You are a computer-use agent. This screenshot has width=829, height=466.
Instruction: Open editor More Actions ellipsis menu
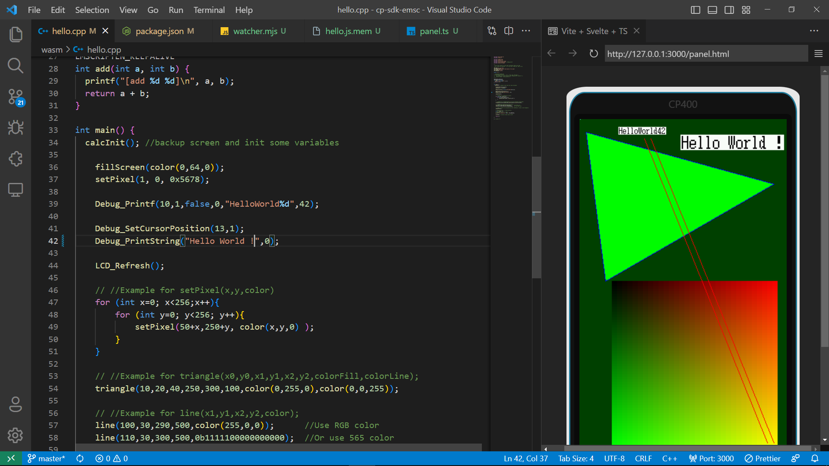click(525, 31)
